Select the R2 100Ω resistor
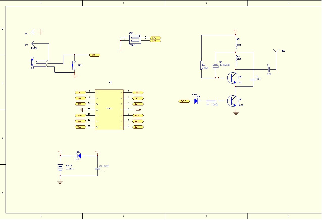This screenshot has height=220, width=322. click(x=211, y=101)
